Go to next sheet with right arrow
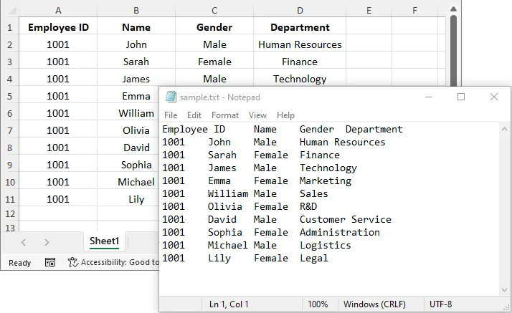This screenshot has width=512, height=313. click(x=47, y=242)
